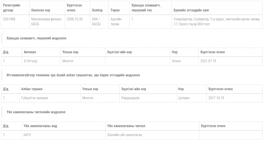Select the Улаанбаатар legal address cell
The image size is (264, 141).
(217, 22)
